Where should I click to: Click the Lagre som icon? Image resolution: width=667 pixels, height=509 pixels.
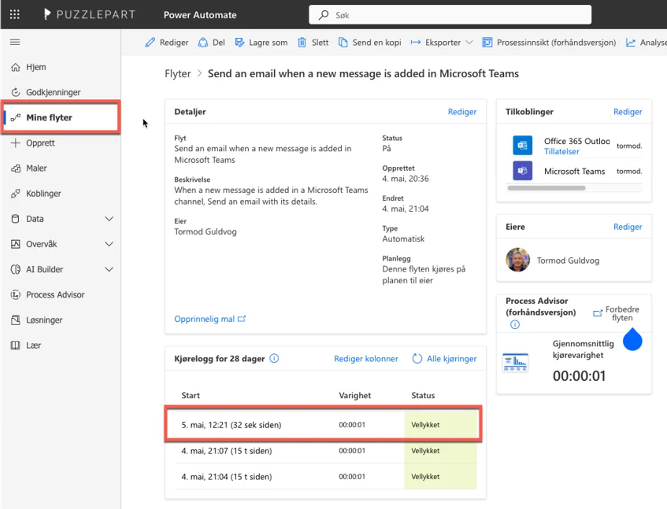[x=239, y=42]
